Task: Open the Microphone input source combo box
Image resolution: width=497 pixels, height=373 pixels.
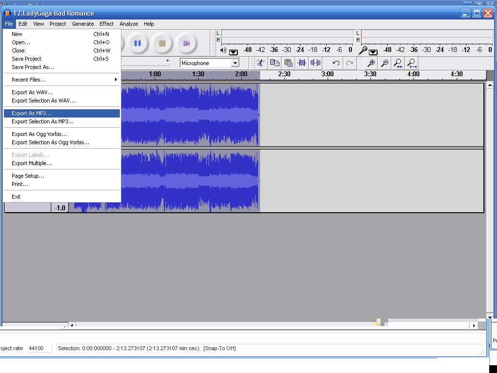Action: [x=210, y=63]
